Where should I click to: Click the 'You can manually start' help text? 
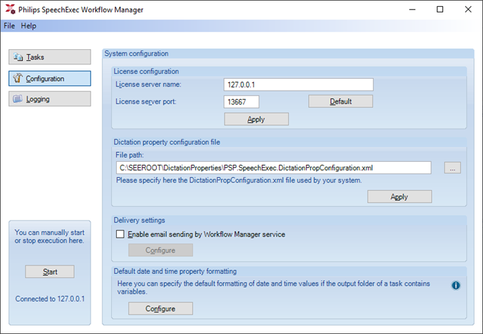point(49,236)
